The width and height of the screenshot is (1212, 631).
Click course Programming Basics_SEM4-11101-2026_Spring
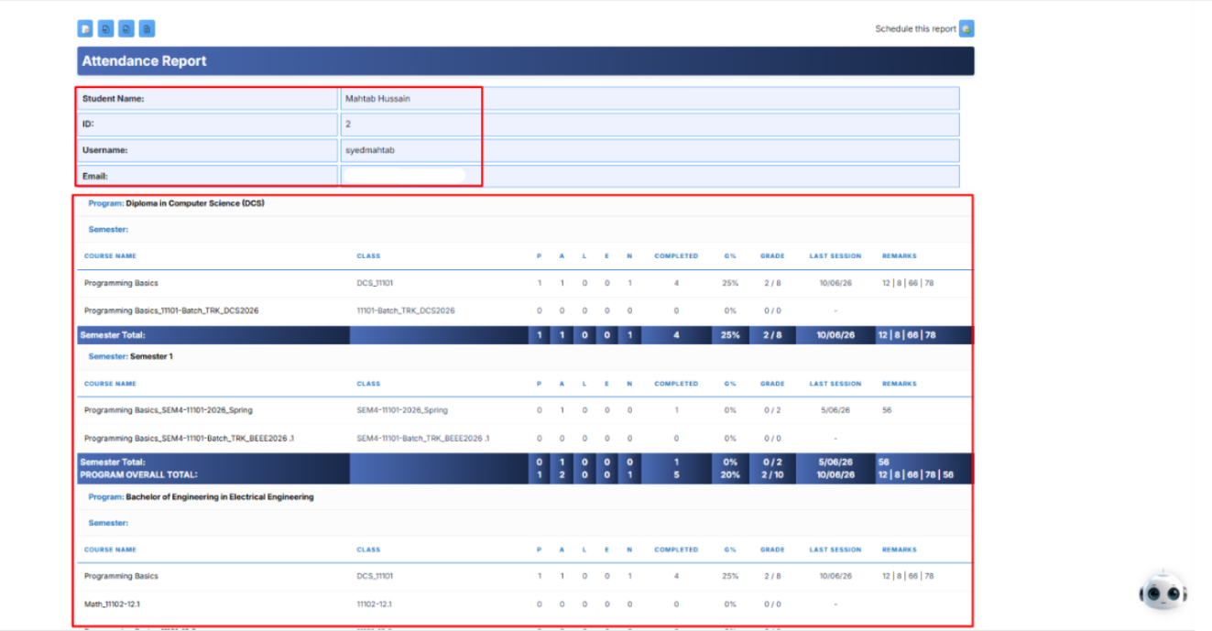(x=169, y=410)
